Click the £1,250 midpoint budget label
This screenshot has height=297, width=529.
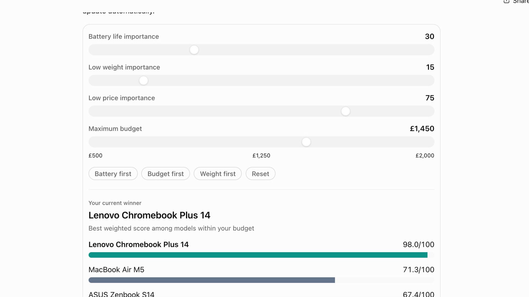261,156
